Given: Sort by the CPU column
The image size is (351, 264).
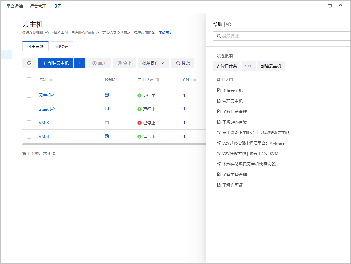Looking at the screenshot, I should point(195,80).
